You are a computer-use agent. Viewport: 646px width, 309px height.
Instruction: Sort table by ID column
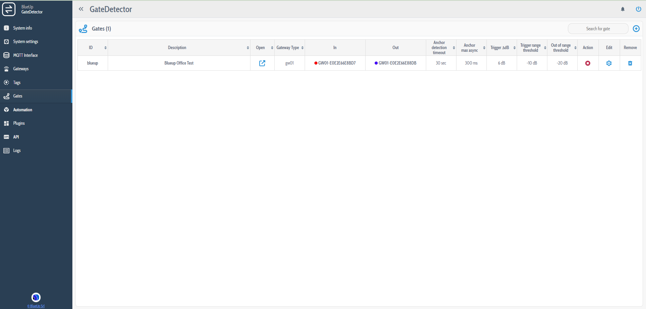point(105,48)
